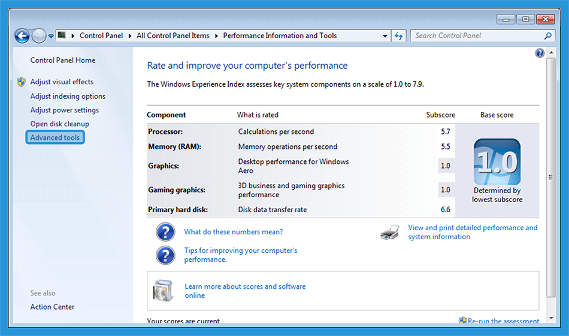Screen dimensions: 569x336
Task: Open disk cleanup link
Action: [59, 124]
